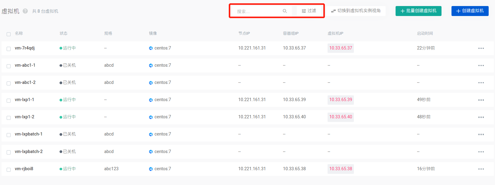Toggle the select-all checkbox in header
The width and height of the screenshot is (495, 185).
pos(8,34)
